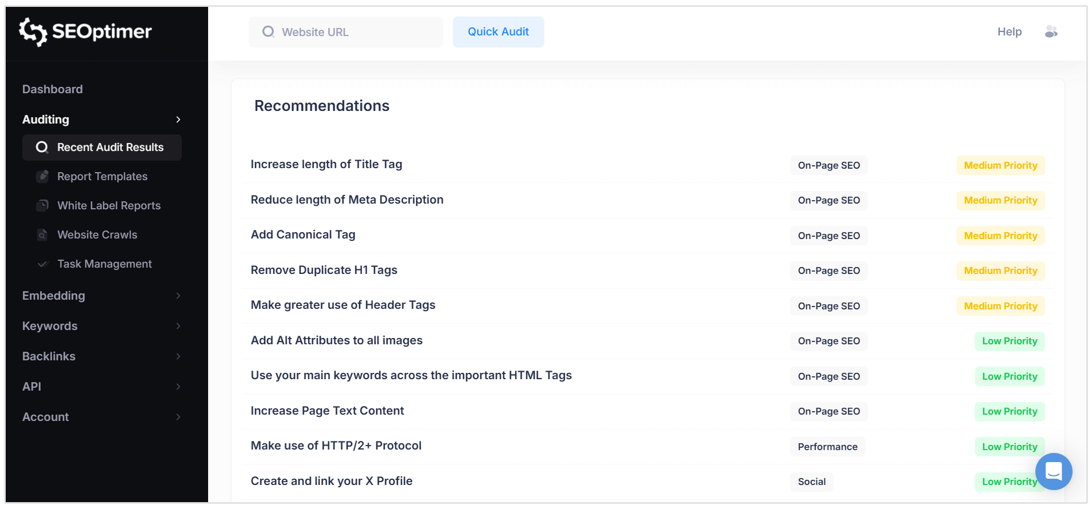
Task: Open 'Use your main keywords' recommendation
Action: point(412,375)
